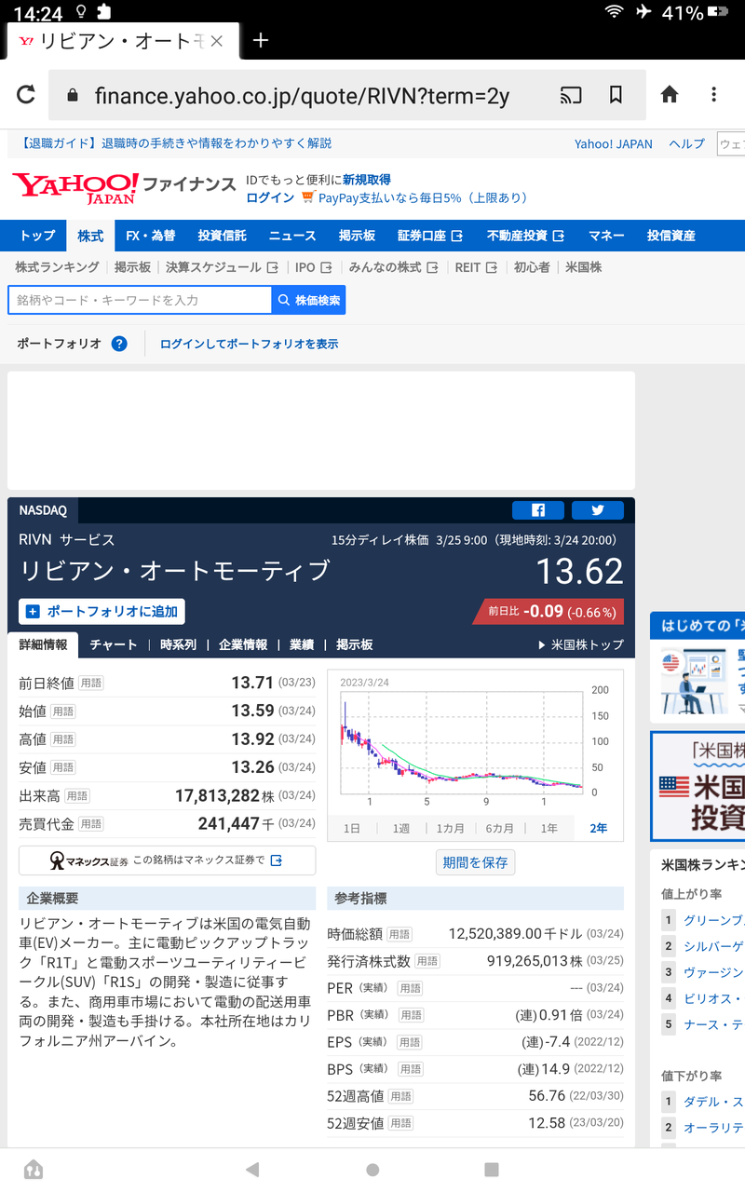Image resolution: width=745 pixels, height=1192 pixels.
Task: Click 用語 glossary tag beside 52週高値
Action: click(399, 1097)
